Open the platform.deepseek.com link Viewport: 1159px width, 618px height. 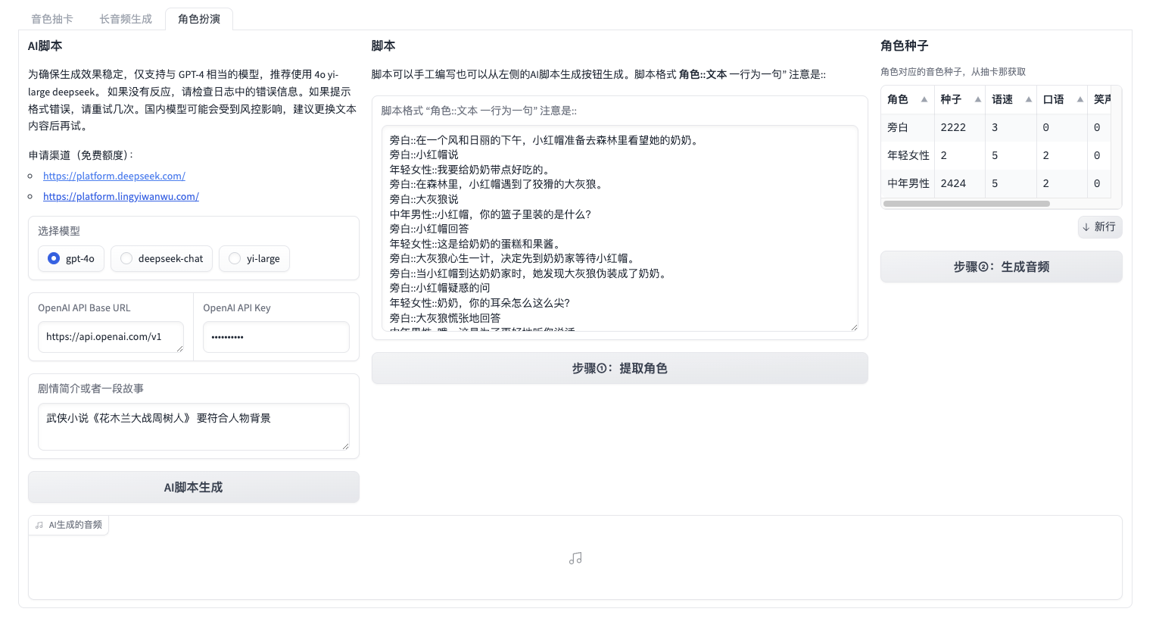(114, 176)
